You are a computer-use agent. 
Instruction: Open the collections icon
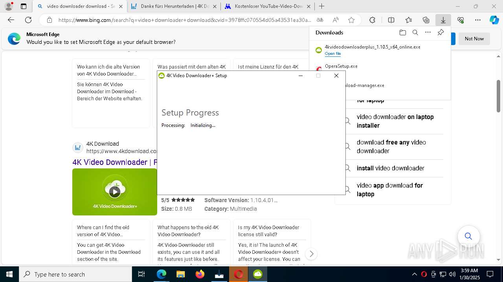click(426, 20)
